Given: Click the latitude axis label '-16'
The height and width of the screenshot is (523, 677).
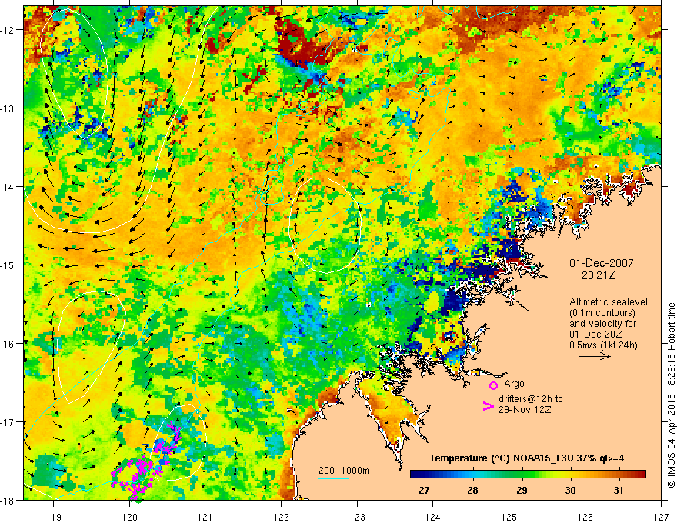Looking at the screenshot, I should point(8,344).
